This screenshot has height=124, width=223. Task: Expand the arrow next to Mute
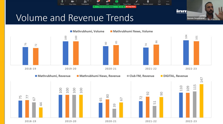[65, 1]
